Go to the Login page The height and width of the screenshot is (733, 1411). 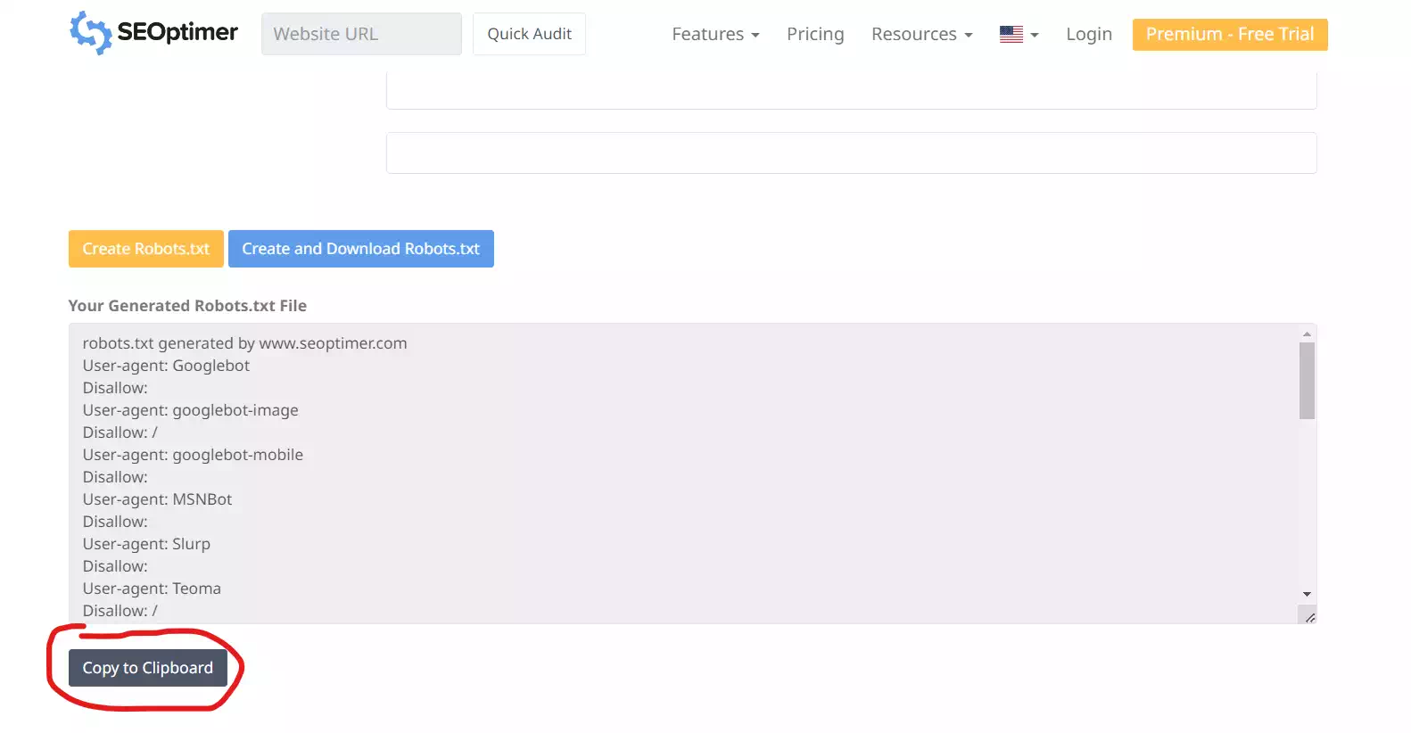click(1089, 34)
